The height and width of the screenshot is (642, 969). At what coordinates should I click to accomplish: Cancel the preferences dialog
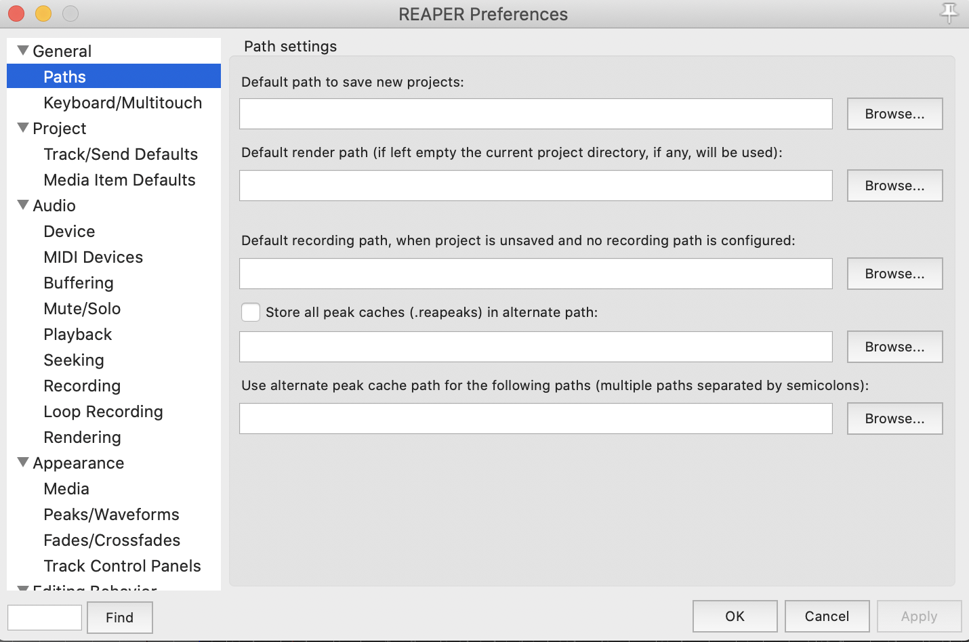pyautogui.click(x=827, y=616)
